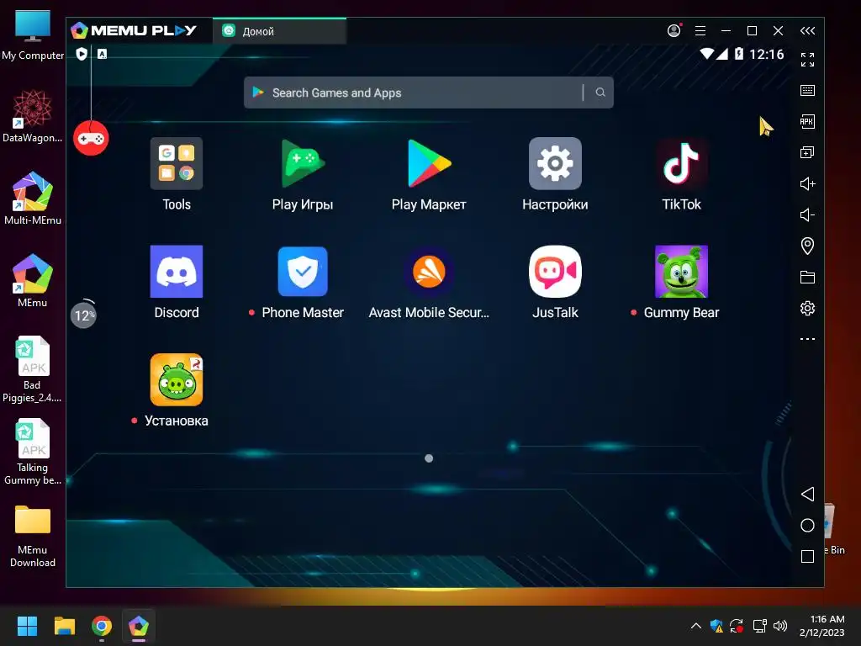Open the taskbar clock and date
Viewport: 861px width, 646px height.
(x=822, y=626)
